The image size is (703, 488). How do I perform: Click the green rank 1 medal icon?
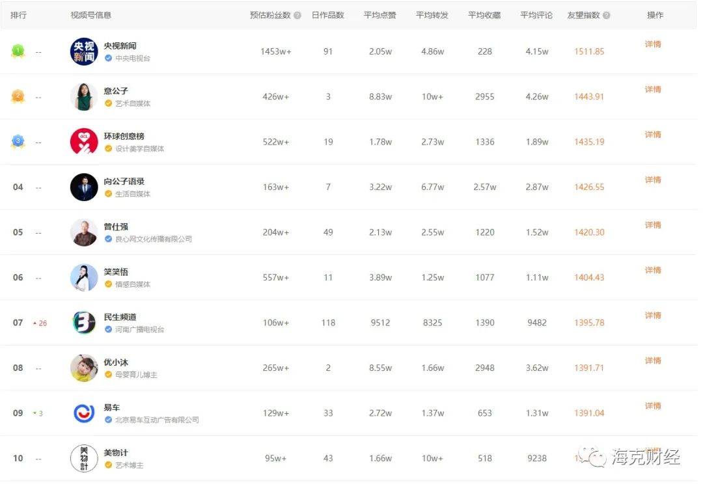[18, 51]
